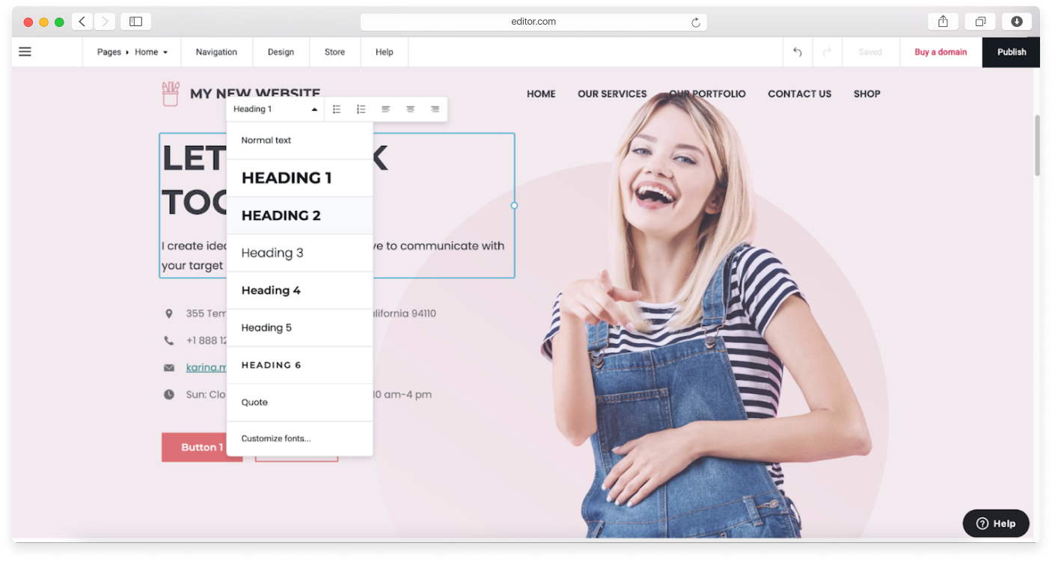Undo the last edit

[x=798, y=52]
